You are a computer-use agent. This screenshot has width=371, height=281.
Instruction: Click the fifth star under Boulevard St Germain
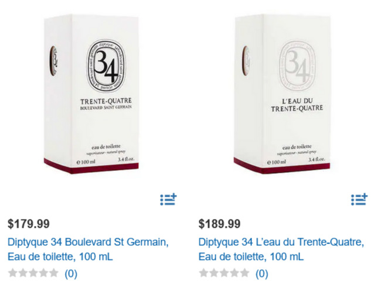click(53, 273)
